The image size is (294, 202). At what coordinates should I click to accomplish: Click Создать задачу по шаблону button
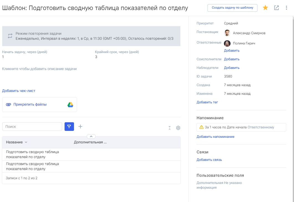pyautogui.click(x=232, y=8)
